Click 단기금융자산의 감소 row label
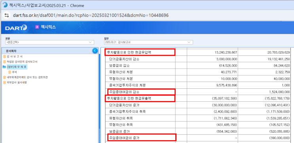 [x=124, y=59]
